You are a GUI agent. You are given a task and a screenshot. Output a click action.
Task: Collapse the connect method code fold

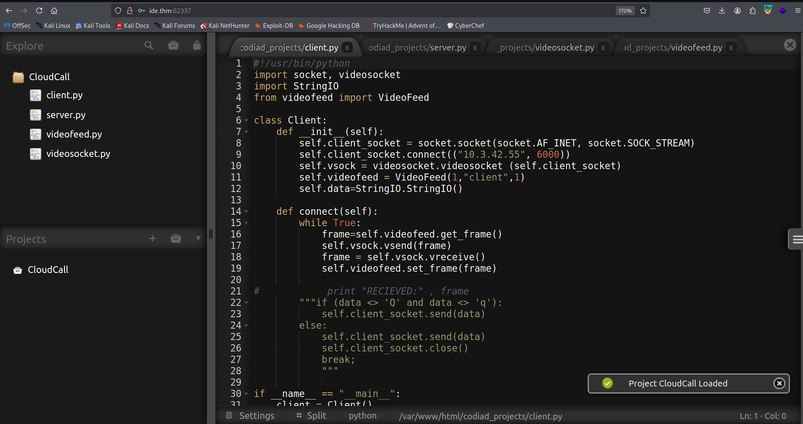tap(246, 211)
